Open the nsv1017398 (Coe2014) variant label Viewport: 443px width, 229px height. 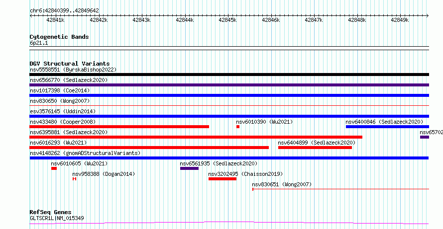click(x=60, y=90)
